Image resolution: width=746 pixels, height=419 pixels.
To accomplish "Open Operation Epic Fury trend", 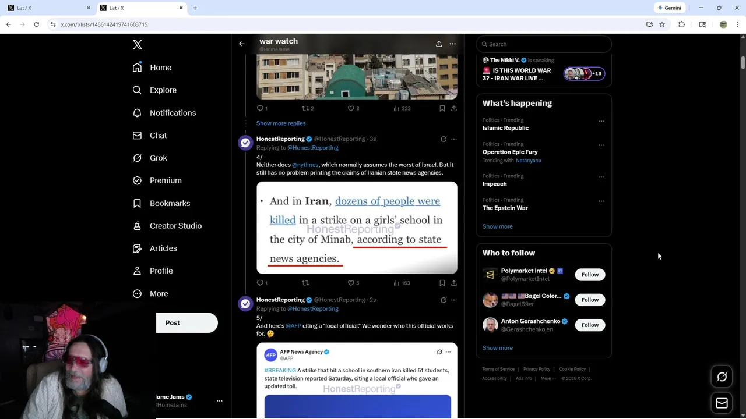I will pyautogui.click(x=510, y=152).
